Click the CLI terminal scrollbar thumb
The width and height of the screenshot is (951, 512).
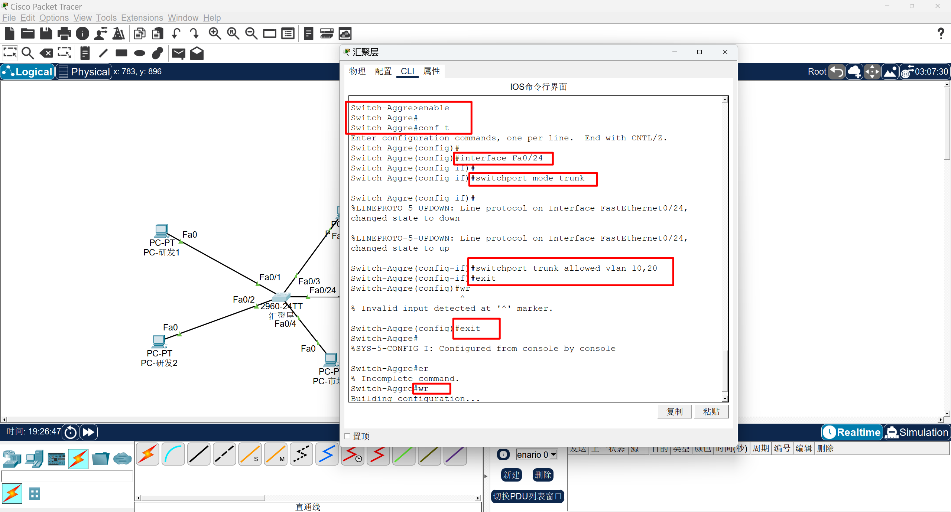point(725,371)
